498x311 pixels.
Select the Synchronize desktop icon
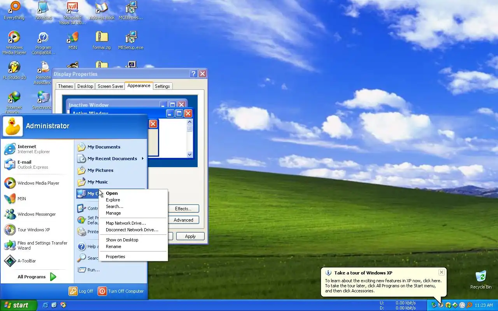[x=42, y=100]
